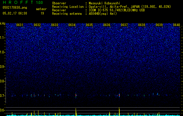The width and height of the screenshot is (183, 116).
Task: Select the filename 0502170630.png
Action: pos(15,8)
